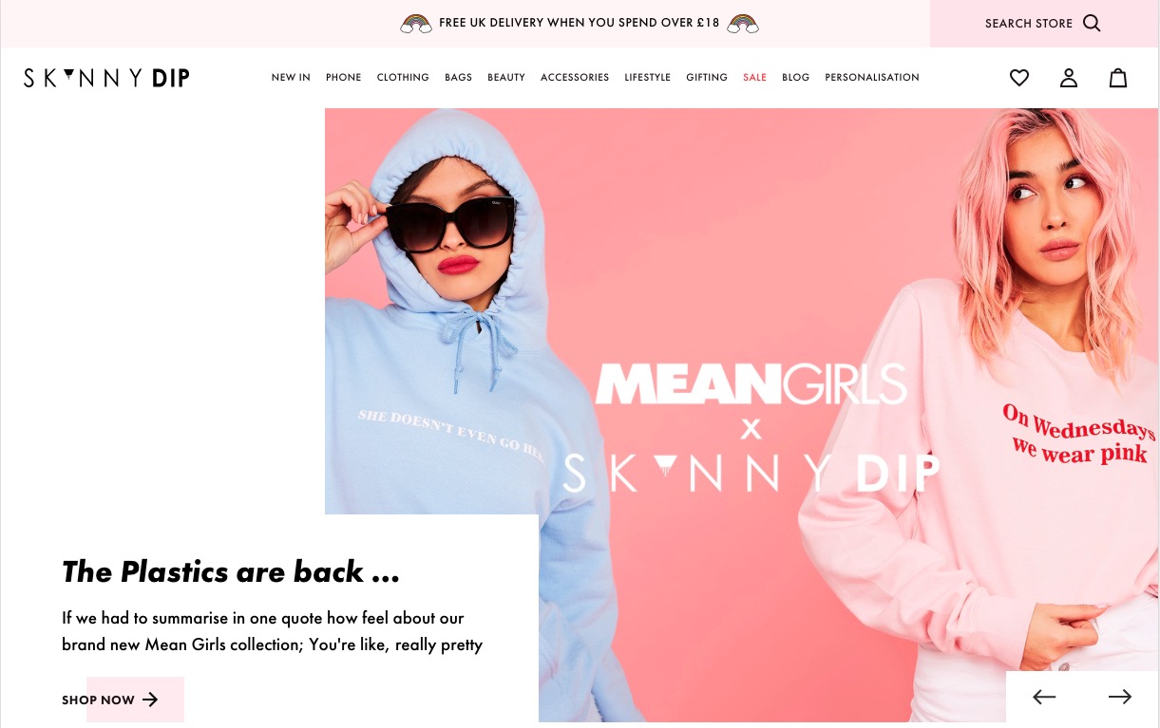1160x728 pixels.
Task: Open the wishlist heart icon
Action: 1019,78
